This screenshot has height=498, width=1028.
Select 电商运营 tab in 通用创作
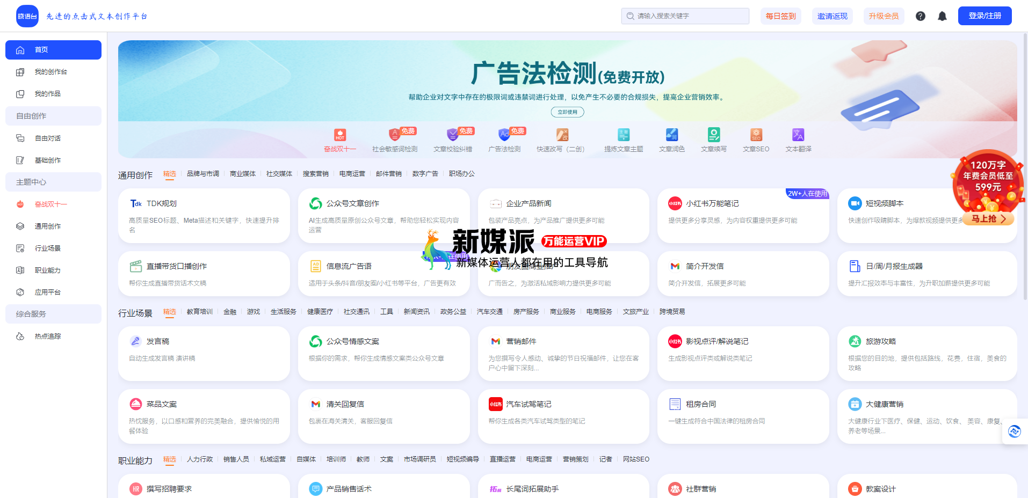point(352,174)
